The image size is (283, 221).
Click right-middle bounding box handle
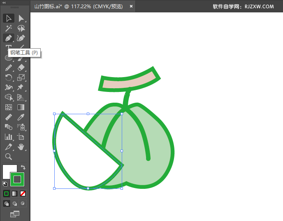coord(122,151)
